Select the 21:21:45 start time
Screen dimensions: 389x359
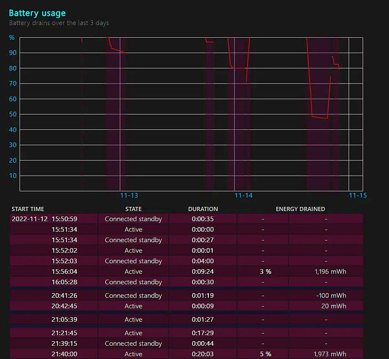coord(64,333)
